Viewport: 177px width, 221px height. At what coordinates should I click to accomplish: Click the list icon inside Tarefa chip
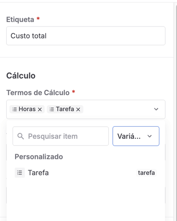[52, 109]
